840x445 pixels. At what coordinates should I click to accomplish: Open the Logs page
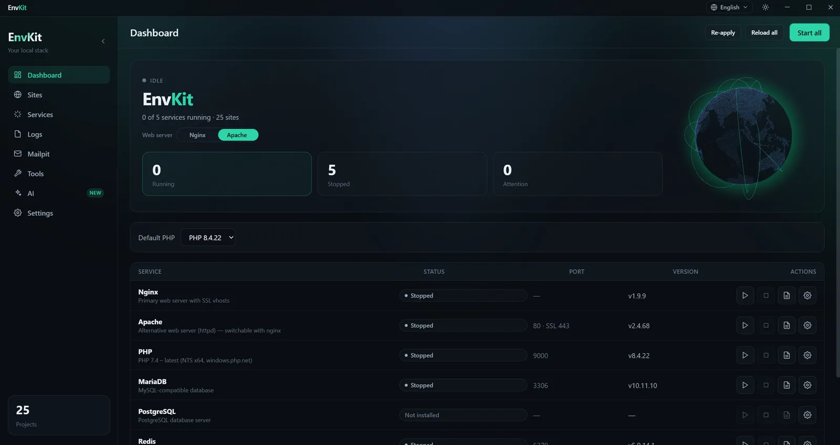[59, 134]
